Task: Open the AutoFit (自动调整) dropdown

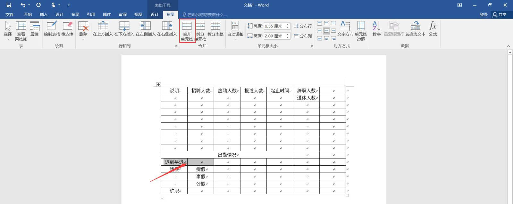Action: pos(235,31)
